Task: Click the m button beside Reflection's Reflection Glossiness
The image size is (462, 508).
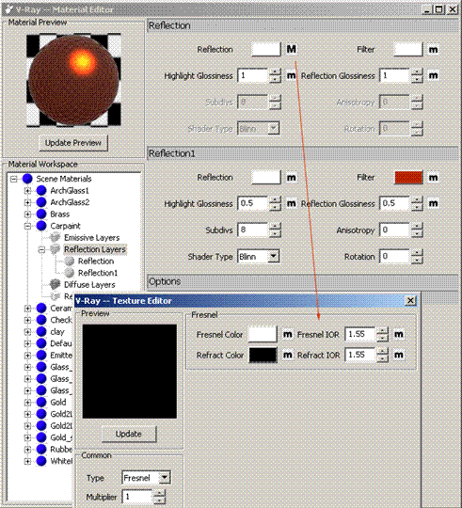Action: pos(433,76)
